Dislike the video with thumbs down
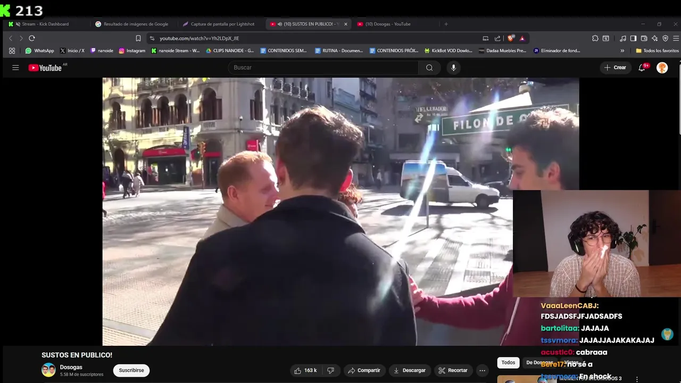The height and width of the screenshot is (383, 681). coord(330,370)
